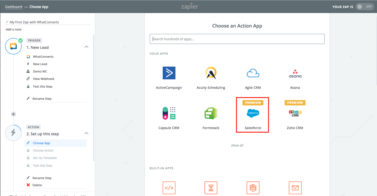Add a step with the plus icon

pyautogui.click(x=13, y=114)
